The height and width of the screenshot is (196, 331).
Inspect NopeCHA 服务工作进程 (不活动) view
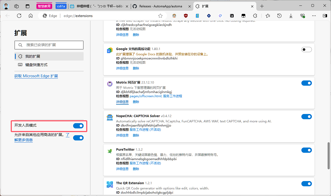click(145, 130)
